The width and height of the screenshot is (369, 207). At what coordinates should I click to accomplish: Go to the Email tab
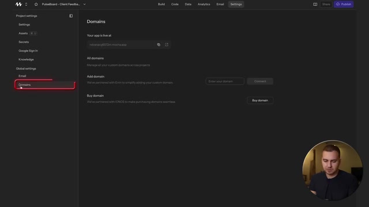point(220,4)
